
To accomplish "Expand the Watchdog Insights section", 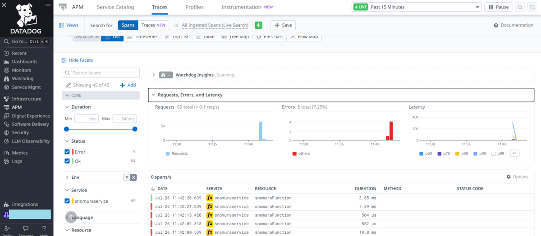I will pos(154,75).
